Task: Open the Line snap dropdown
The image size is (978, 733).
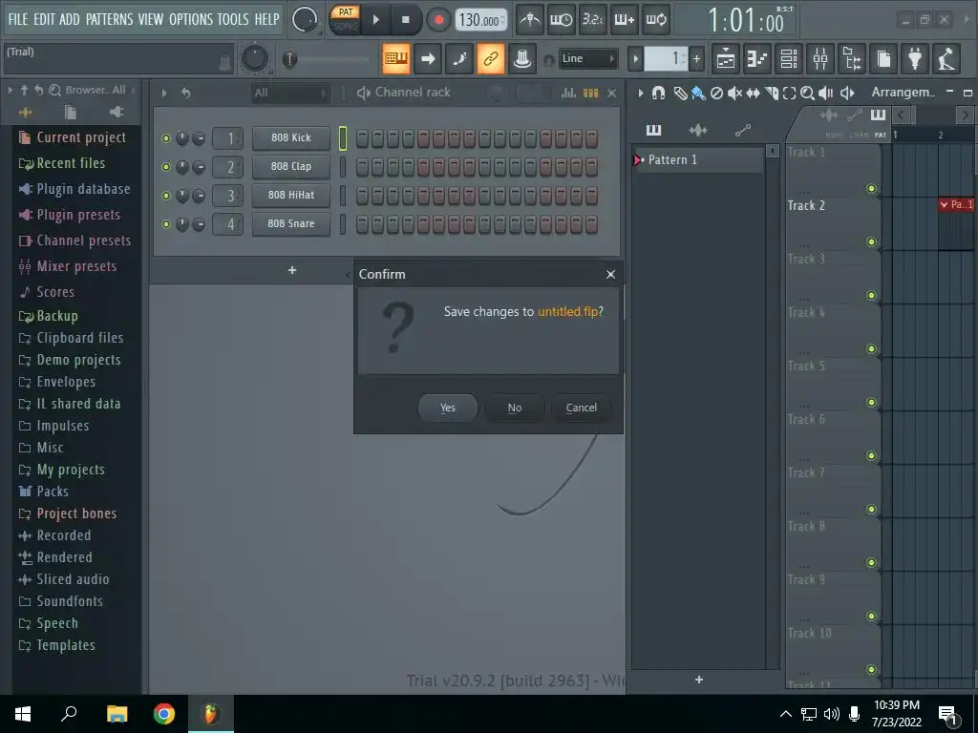Action: (587, 58)
